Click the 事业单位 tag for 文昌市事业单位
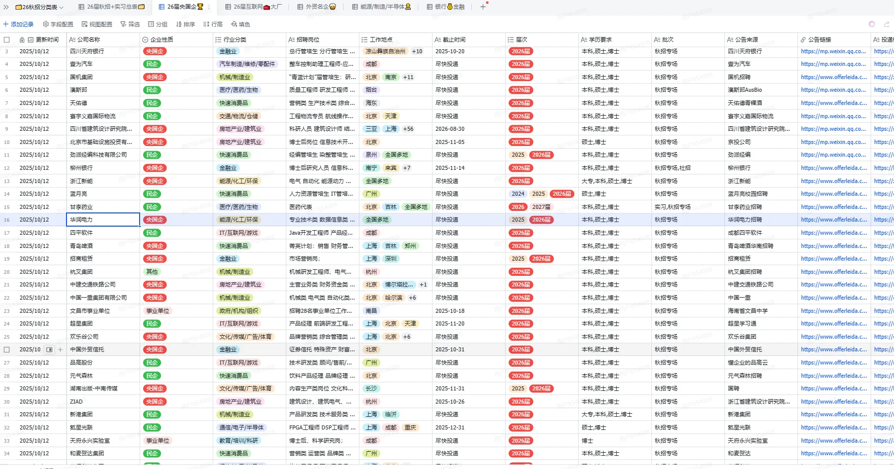This screenshot has width=894, height=469. tap(158, 311)
